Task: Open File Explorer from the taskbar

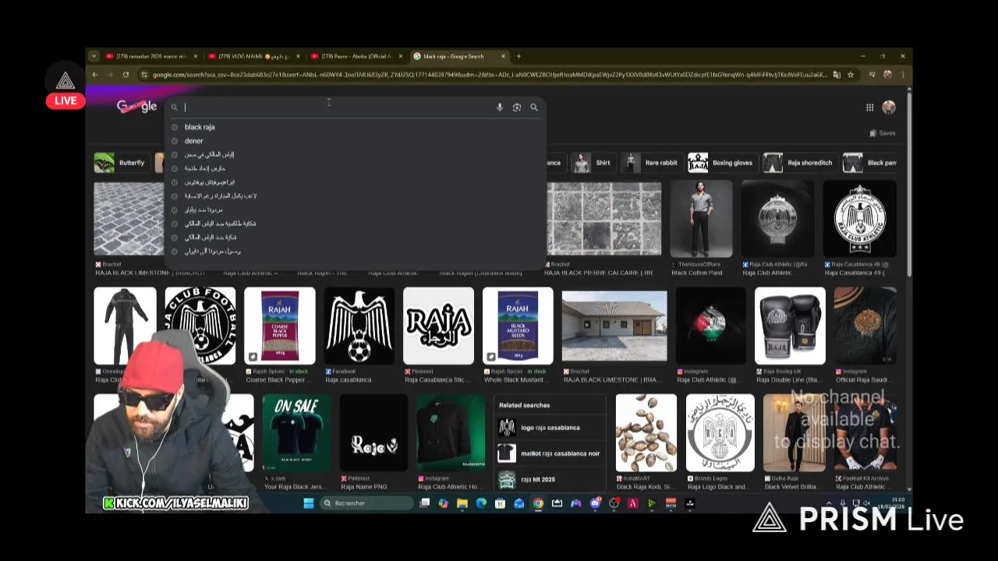Action: click(462, 503)
